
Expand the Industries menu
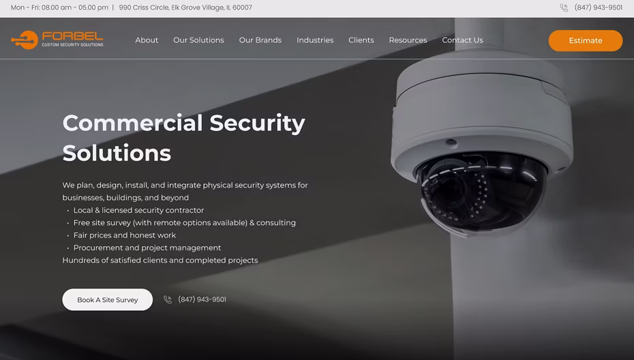tap(315, 40)
